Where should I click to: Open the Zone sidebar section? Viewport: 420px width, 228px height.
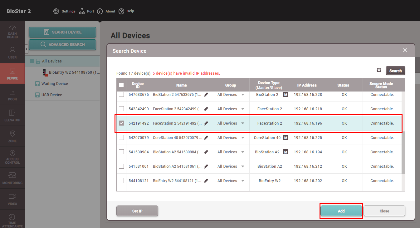(12, 136)
